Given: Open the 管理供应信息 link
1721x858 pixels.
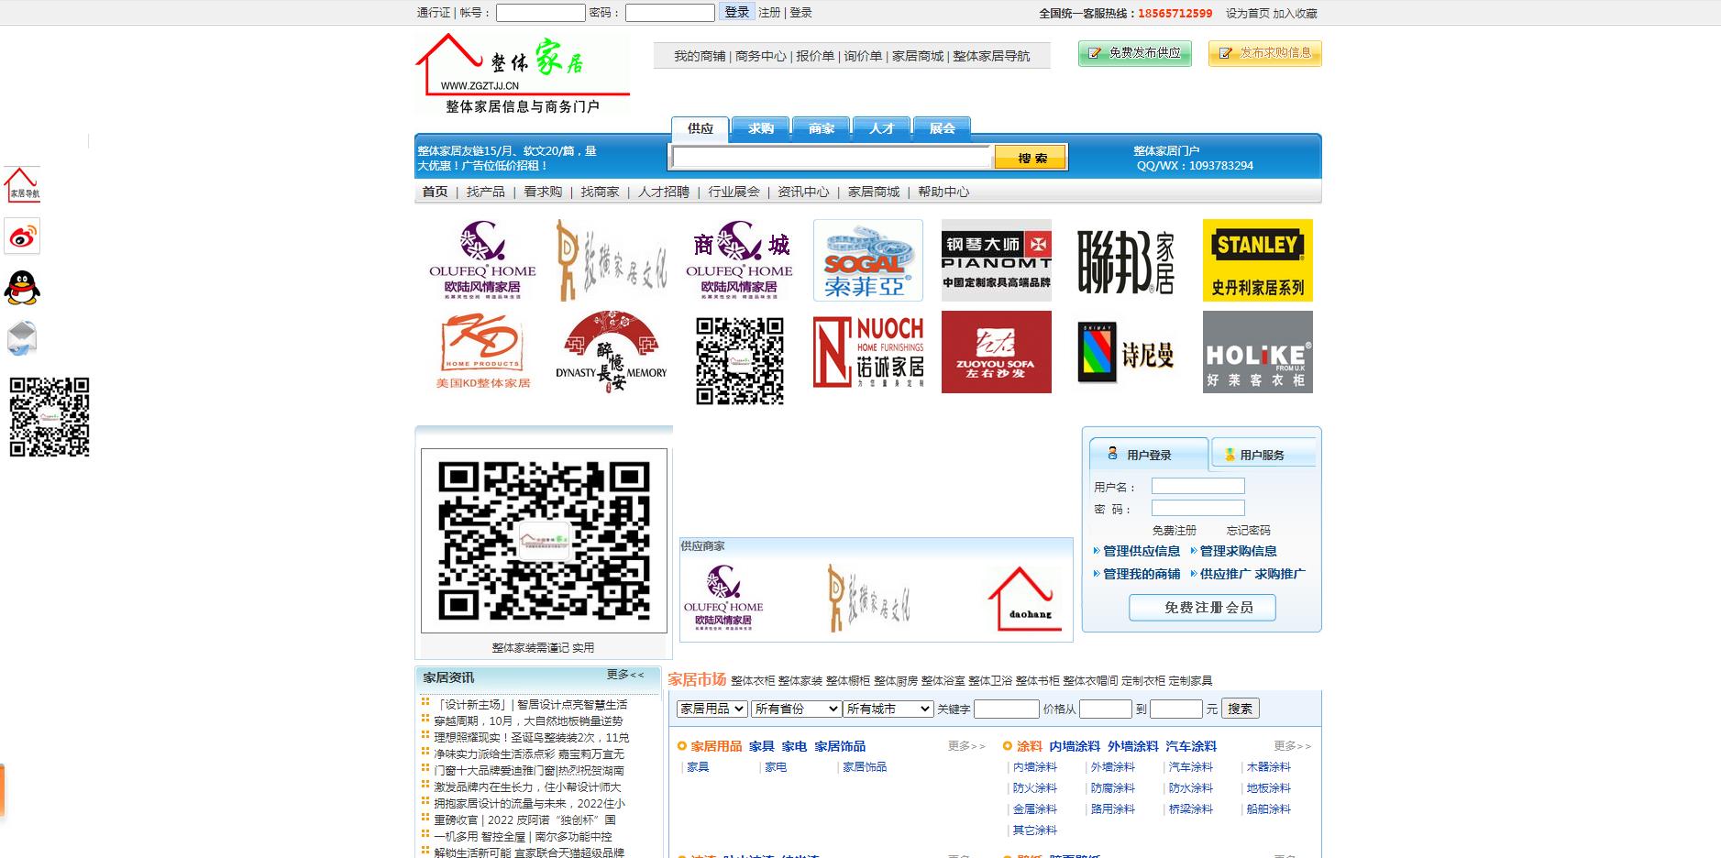Looking at the screenshot, I should point(1142,551).
